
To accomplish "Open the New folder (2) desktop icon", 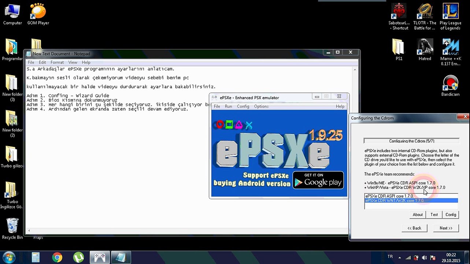I will click(x=12, y=124).
